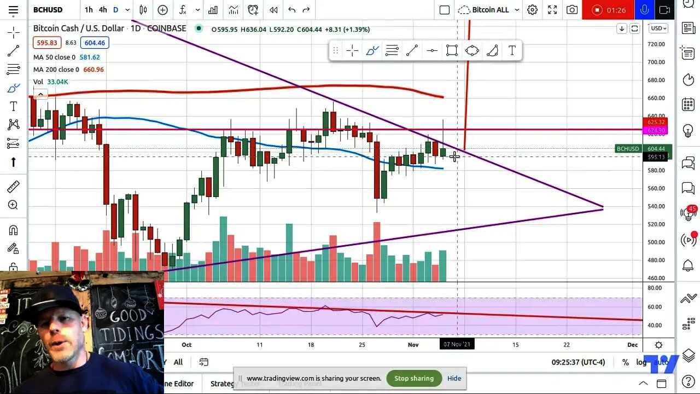700x394 pixels.
Task: Click the compare or add symbol plus icon
Action: [162, 10]
